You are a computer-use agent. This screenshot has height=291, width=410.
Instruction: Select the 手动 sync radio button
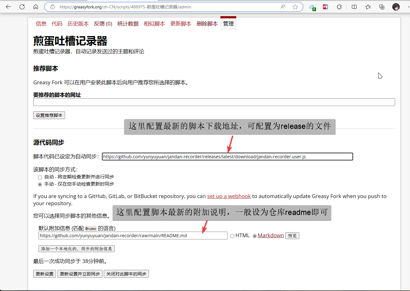coord(40,184)
